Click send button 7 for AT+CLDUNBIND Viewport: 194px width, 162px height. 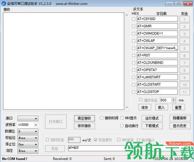185,63
